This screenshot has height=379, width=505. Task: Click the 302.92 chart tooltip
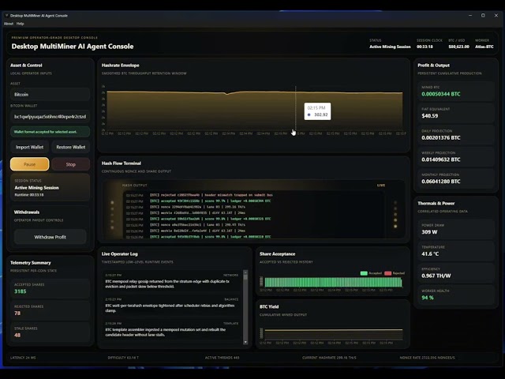317,111
